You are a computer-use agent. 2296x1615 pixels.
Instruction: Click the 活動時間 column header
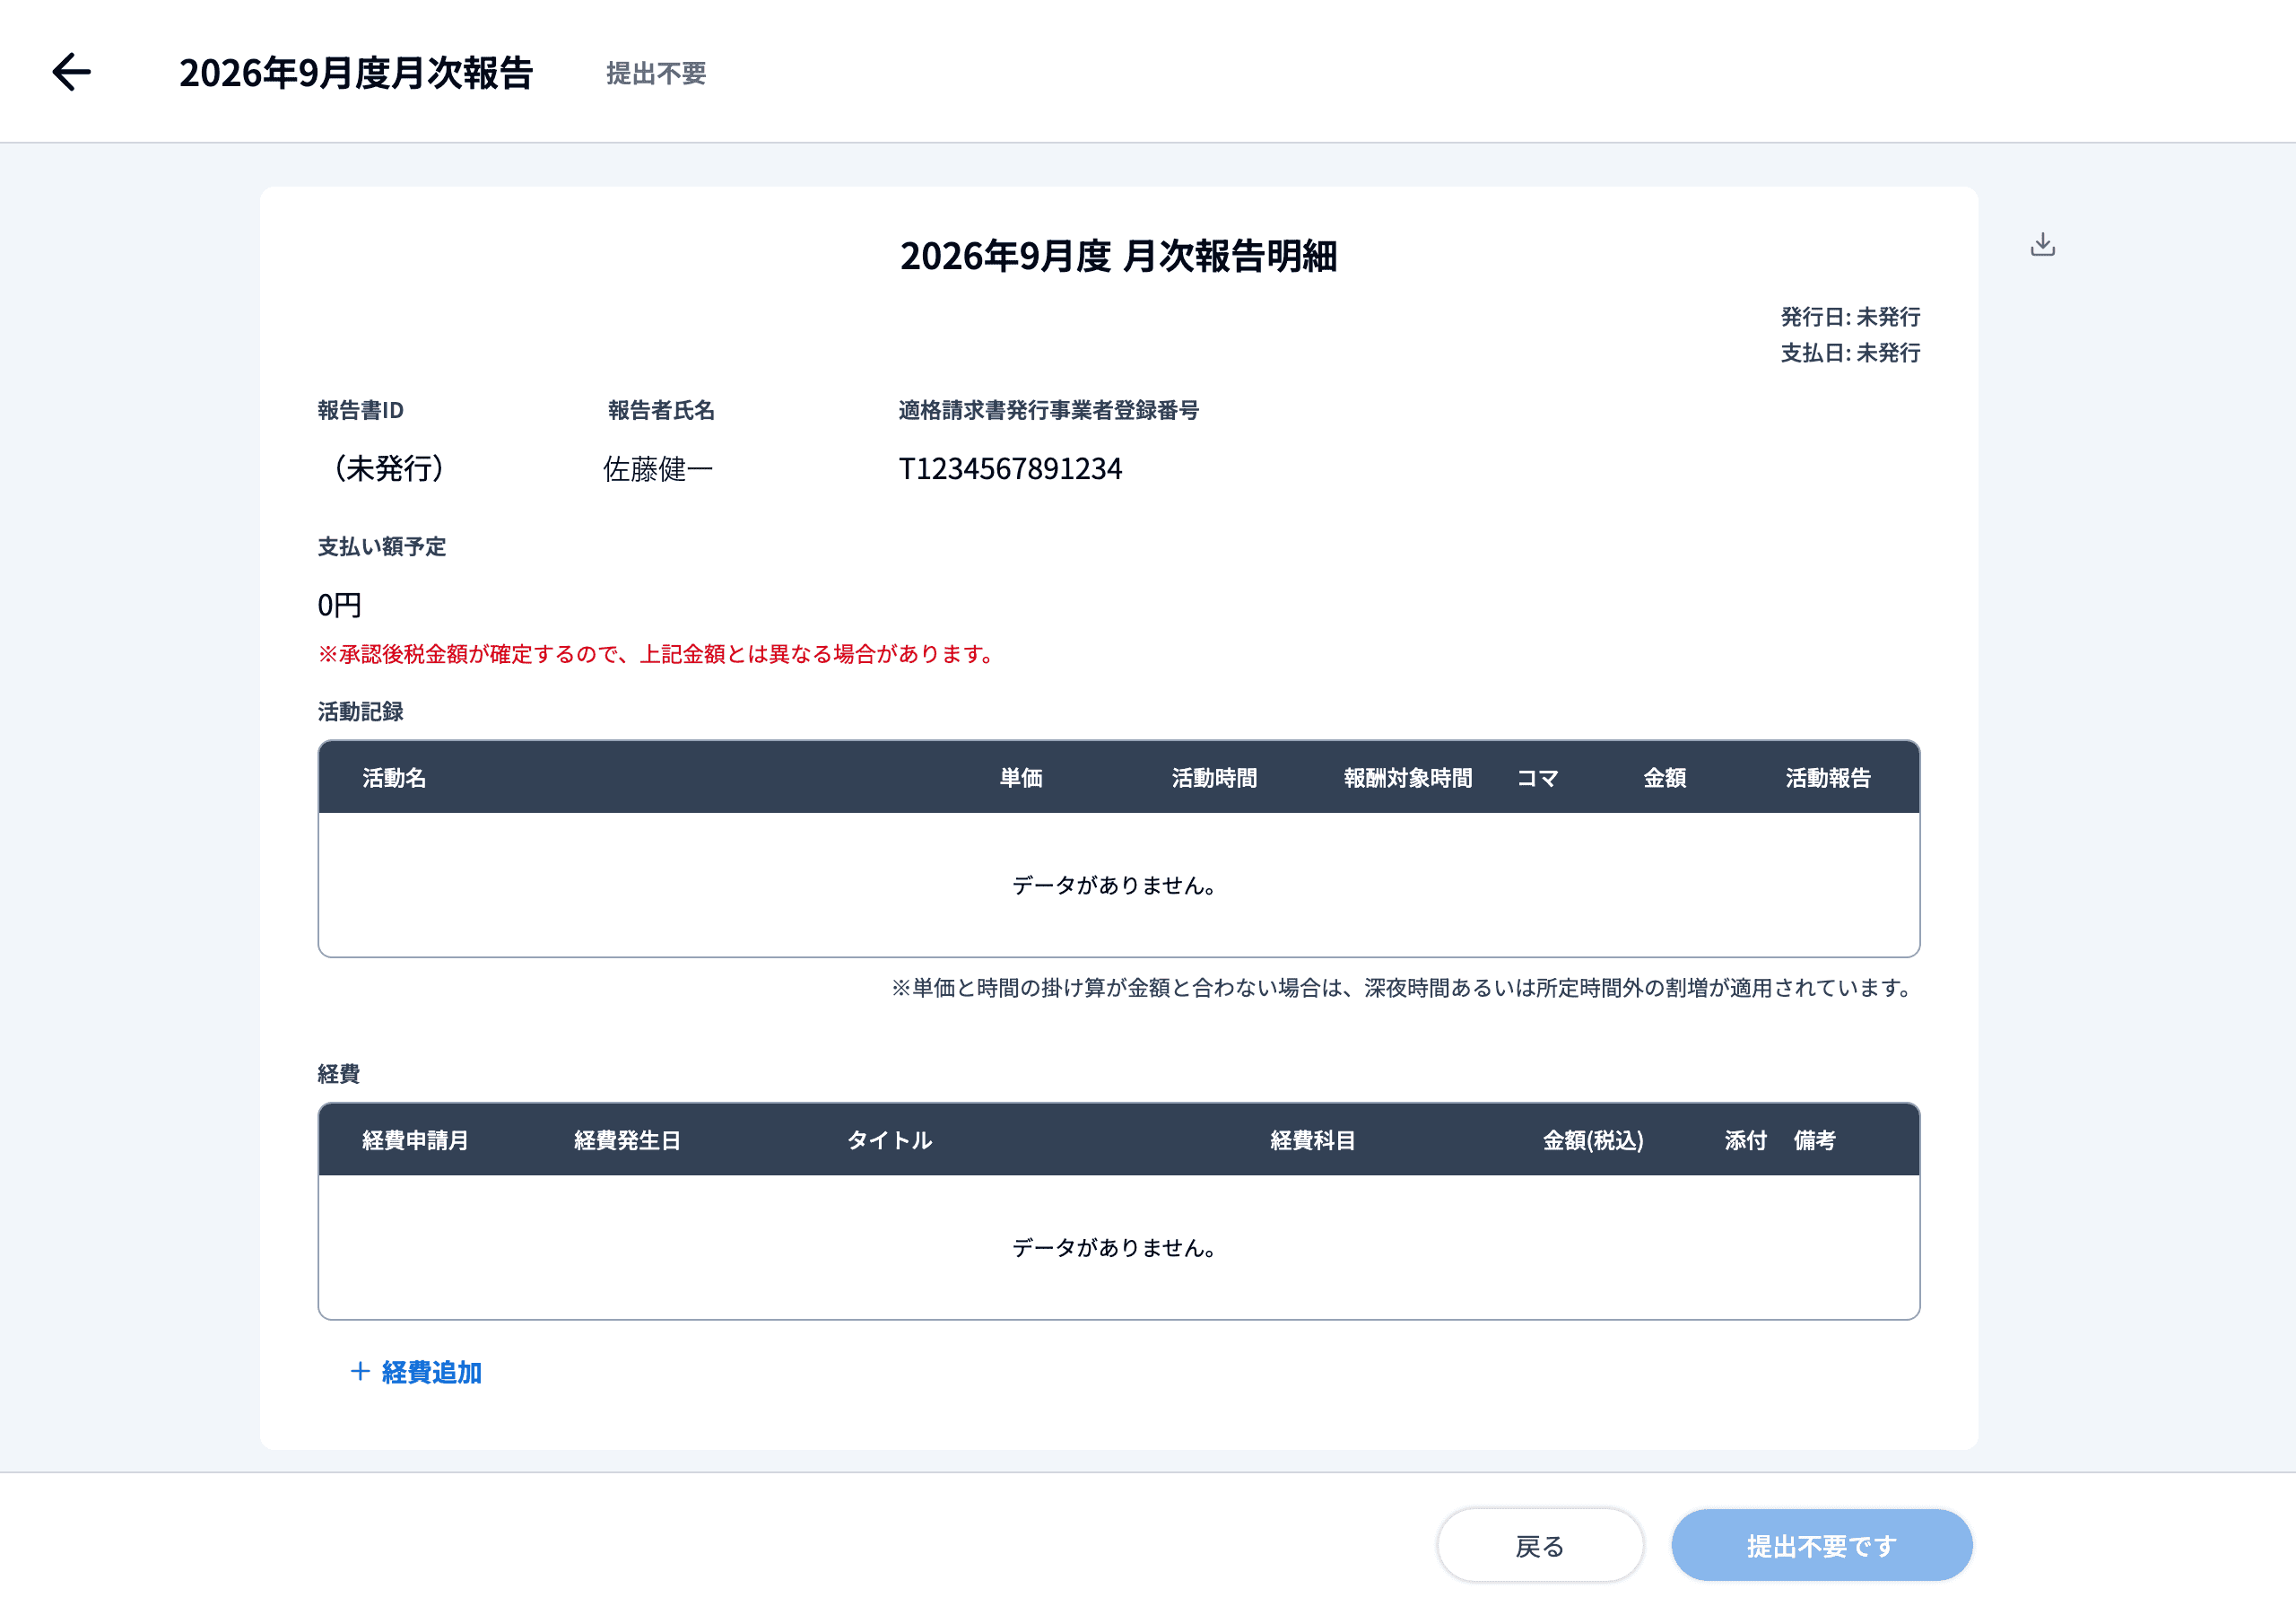[x=1214, y=778]
